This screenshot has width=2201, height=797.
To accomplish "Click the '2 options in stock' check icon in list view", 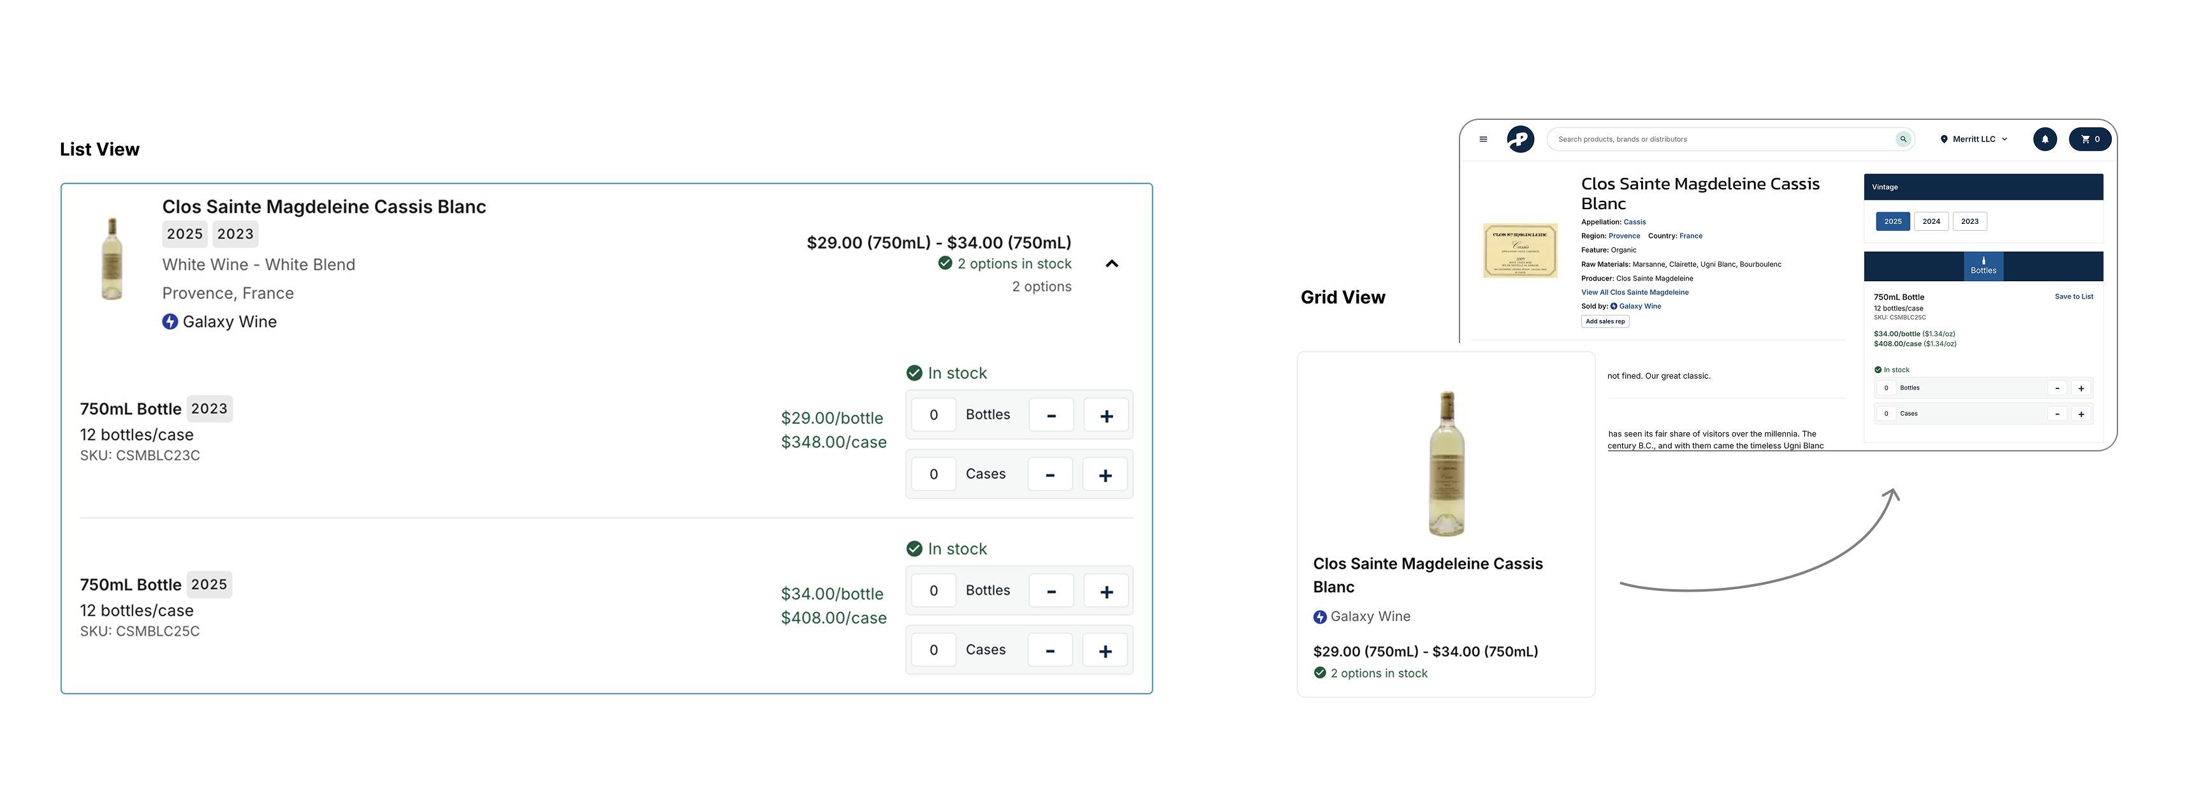I will click(x=945, y=263).
